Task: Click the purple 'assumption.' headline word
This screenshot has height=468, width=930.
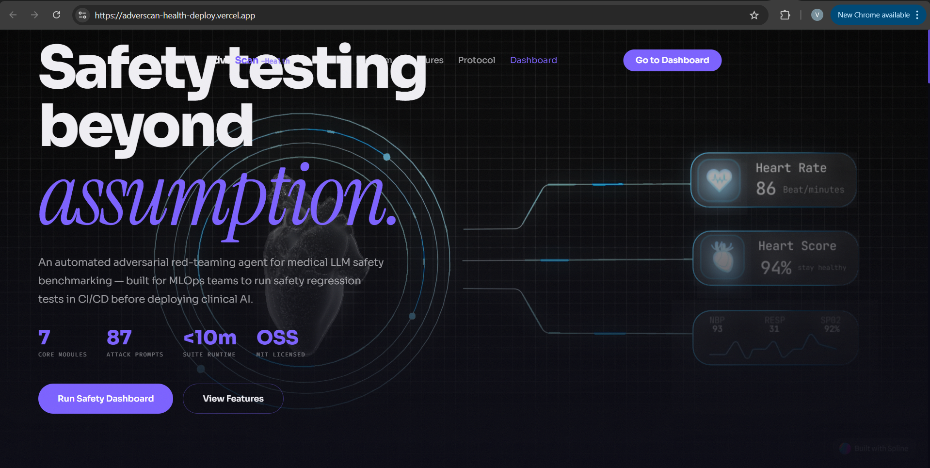Action: coord(218,201)
